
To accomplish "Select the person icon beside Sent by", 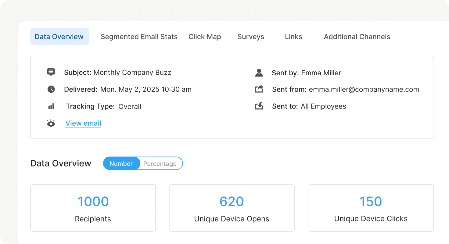I will coord(259,73).
